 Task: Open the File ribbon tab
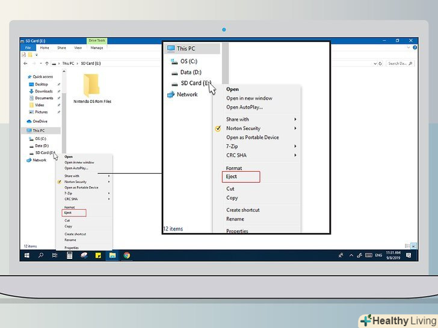(28, 47)
